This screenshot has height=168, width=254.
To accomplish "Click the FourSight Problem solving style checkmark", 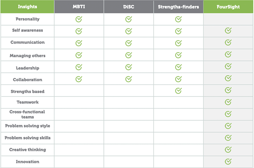I will [x=228, y=125].
